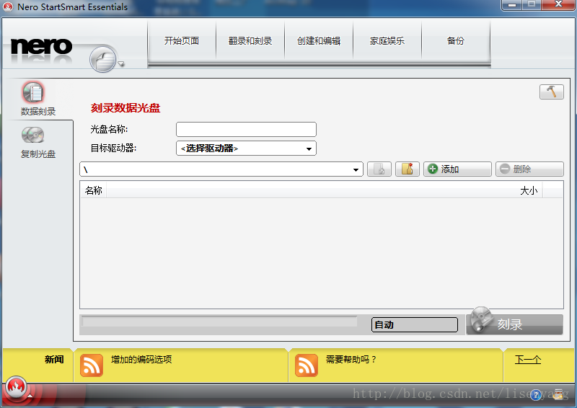Open 需要帮助吗？ news item
This screenshot has height=408, width=577.
pyautogui.click(x=351, y=360)
